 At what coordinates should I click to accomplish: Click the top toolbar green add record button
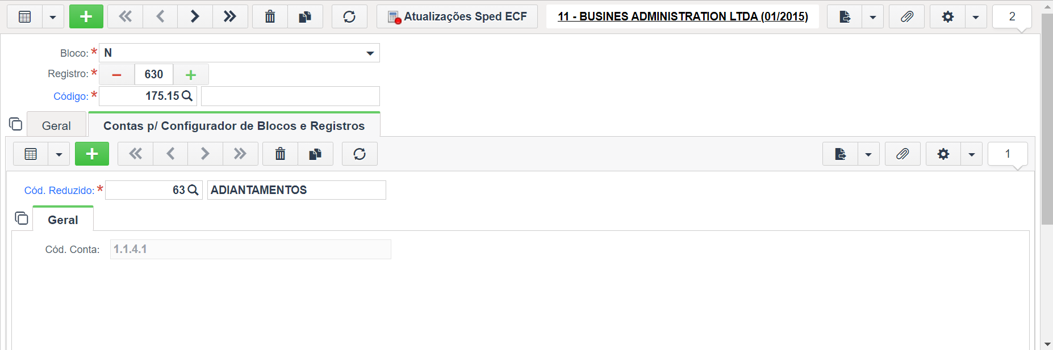(x=86, y=16)
